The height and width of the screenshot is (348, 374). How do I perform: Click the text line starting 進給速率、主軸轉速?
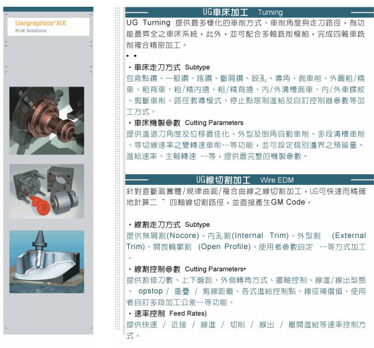coord(217,156)
